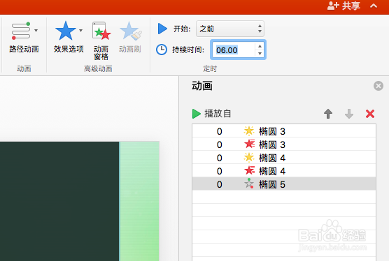This screenshot has width=389, height=261.
Task: Select first 椭圆 3 emphasis animation row
Action: [x=284, y=131]
